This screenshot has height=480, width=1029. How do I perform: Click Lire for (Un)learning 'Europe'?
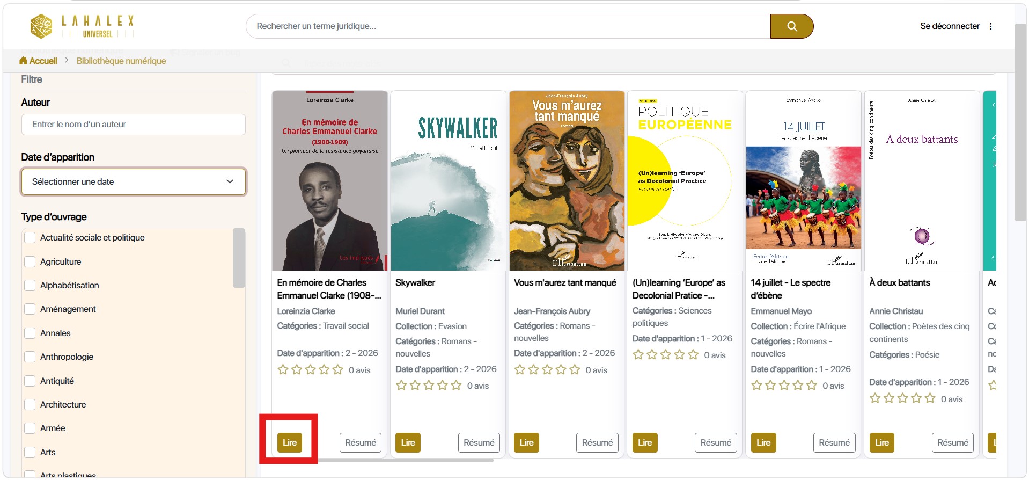coord(645,442)
